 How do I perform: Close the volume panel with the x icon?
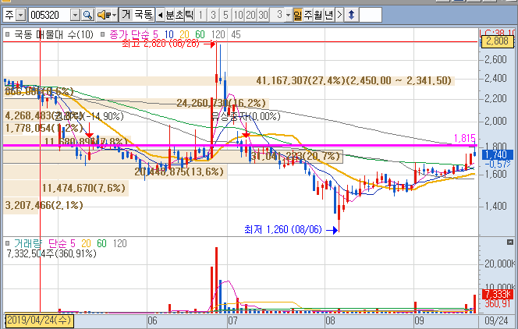tap(510, 242)
